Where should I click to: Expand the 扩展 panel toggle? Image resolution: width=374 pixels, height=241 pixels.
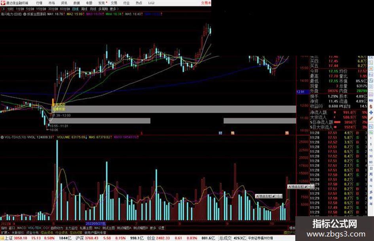click(5, 232)
